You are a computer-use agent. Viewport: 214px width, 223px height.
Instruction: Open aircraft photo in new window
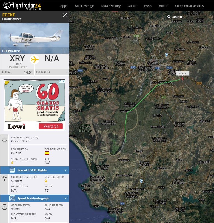tap(65, 51)
